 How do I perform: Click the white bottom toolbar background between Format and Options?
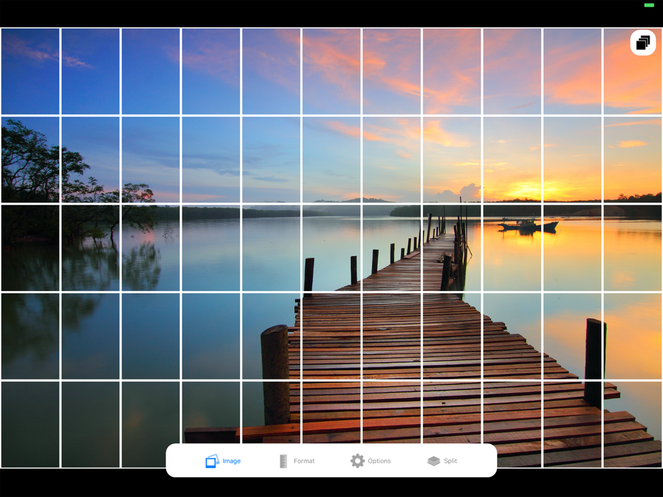click(x=332, y=461)
